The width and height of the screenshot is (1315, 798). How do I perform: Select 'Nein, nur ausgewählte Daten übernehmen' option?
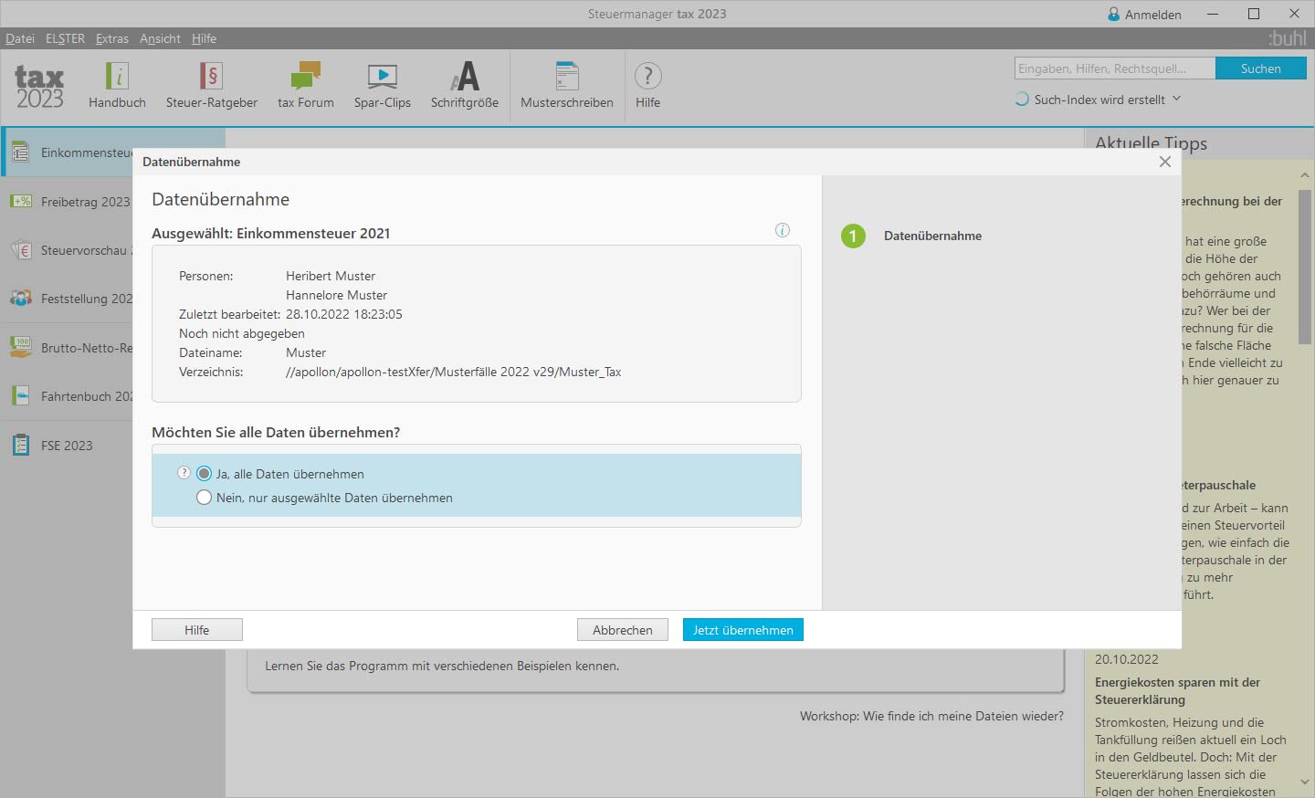[x=205, y=498]
